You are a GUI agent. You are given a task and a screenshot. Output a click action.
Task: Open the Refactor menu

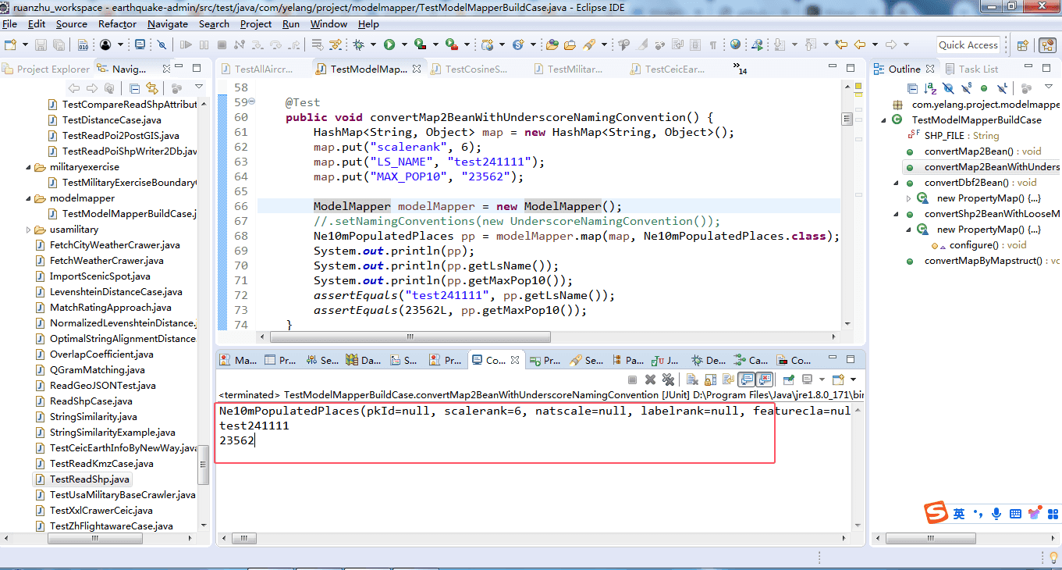(117, 24)
